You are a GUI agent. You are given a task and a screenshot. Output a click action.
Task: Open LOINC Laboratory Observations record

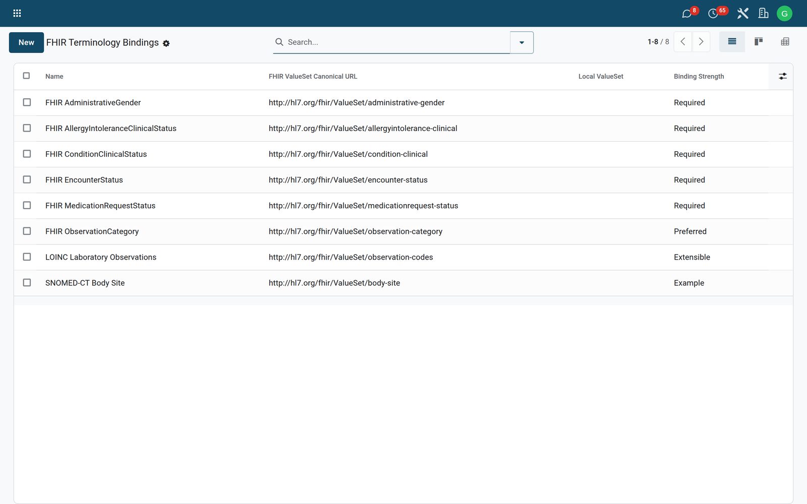click(101, 257)
